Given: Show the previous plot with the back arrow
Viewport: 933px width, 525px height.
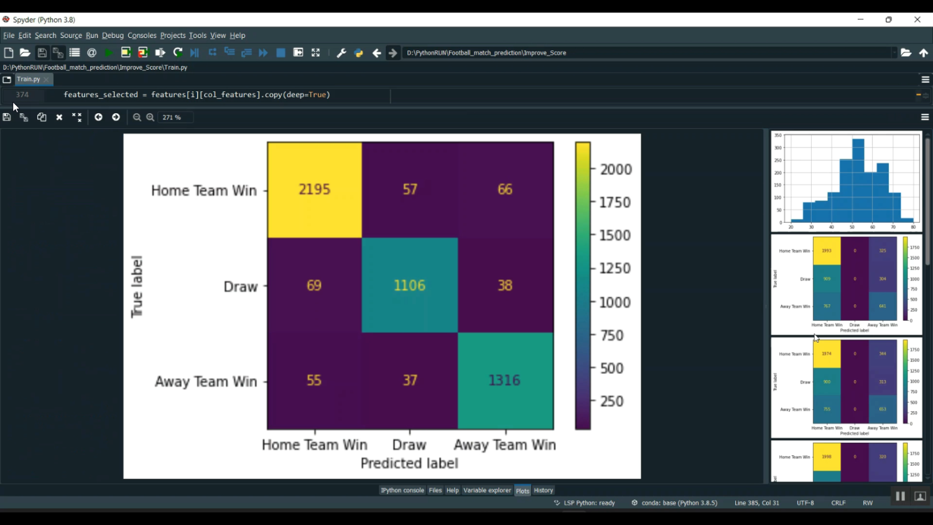Looking at the screenshot, I should tap(98, 117).
